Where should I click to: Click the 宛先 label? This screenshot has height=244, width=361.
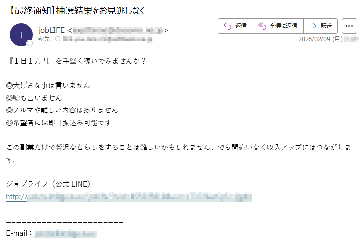pos(44,39)
